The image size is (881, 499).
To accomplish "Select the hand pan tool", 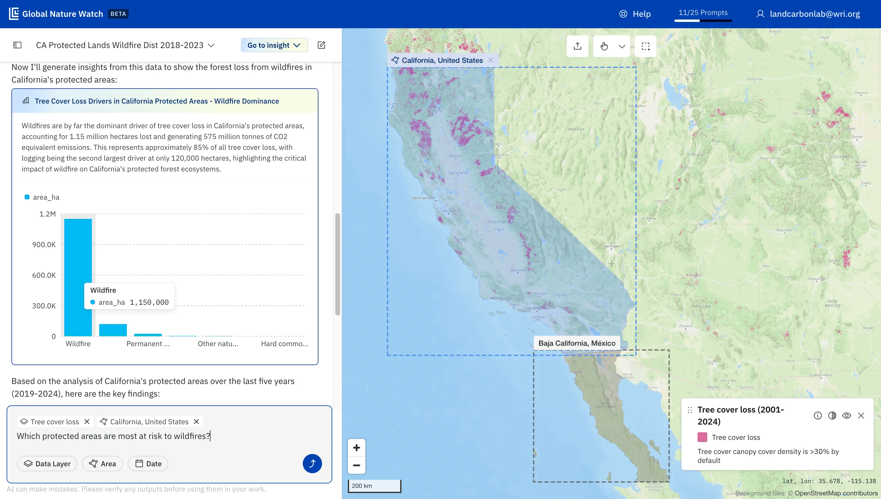I will [604, 46].
